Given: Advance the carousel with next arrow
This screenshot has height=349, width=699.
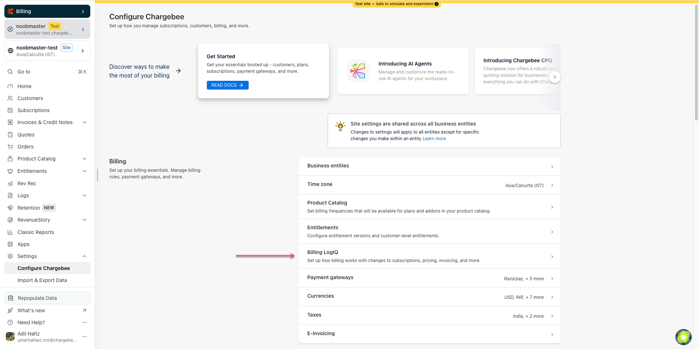Looking at the screenshot, I should [554, 77].
